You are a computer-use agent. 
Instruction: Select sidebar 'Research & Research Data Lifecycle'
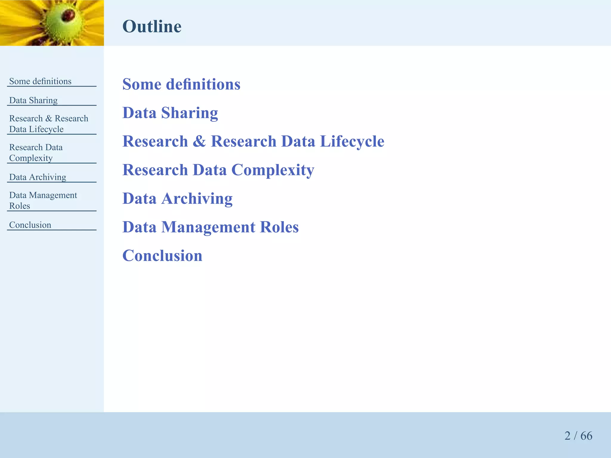49,124
